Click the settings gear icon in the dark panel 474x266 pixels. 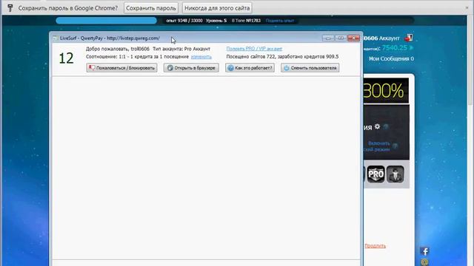pyautogui.click(x=377, y=126)
